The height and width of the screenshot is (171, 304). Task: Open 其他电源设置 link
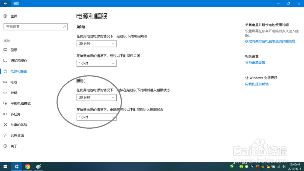(x=255, y=63)
